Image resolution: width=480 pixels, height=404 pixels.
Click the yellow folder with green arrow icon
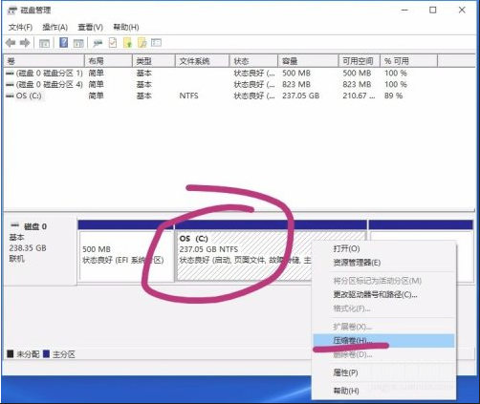(127, 43)
